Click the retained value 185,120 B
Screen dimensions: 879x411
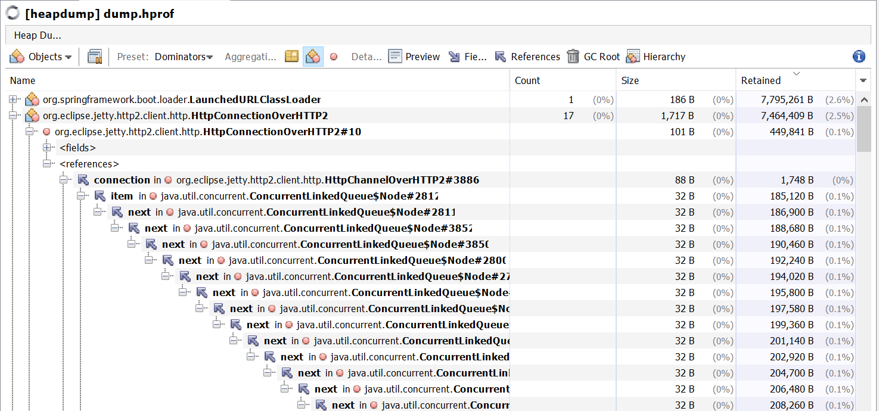point(791,196)
